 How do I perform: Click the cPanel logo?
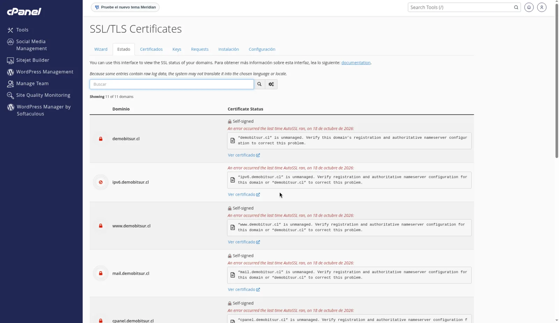pyautogui.click(x=24, y=12)
